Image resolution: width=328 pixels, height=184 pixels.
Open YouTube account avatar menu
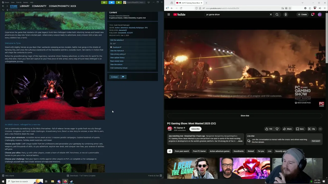point(320,15)
